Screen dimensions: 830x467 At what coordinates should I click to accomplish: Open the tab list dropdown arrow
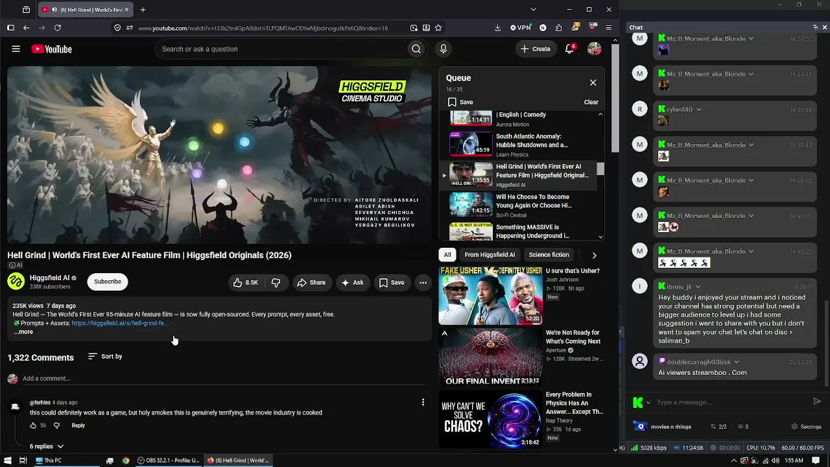click(533, 10)
